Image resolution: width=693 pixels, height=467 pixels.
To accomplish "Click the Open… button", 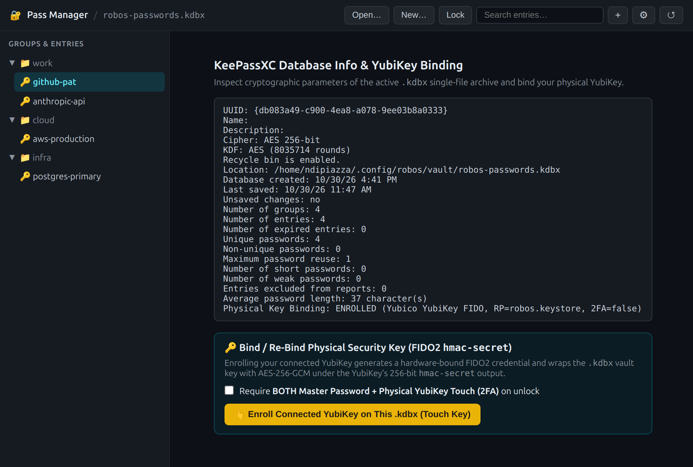I will coord(367,15).
